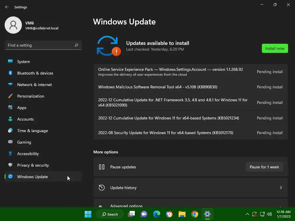295x221 pixels.
Task: Open Time & language settings
Action: (43, 131)
